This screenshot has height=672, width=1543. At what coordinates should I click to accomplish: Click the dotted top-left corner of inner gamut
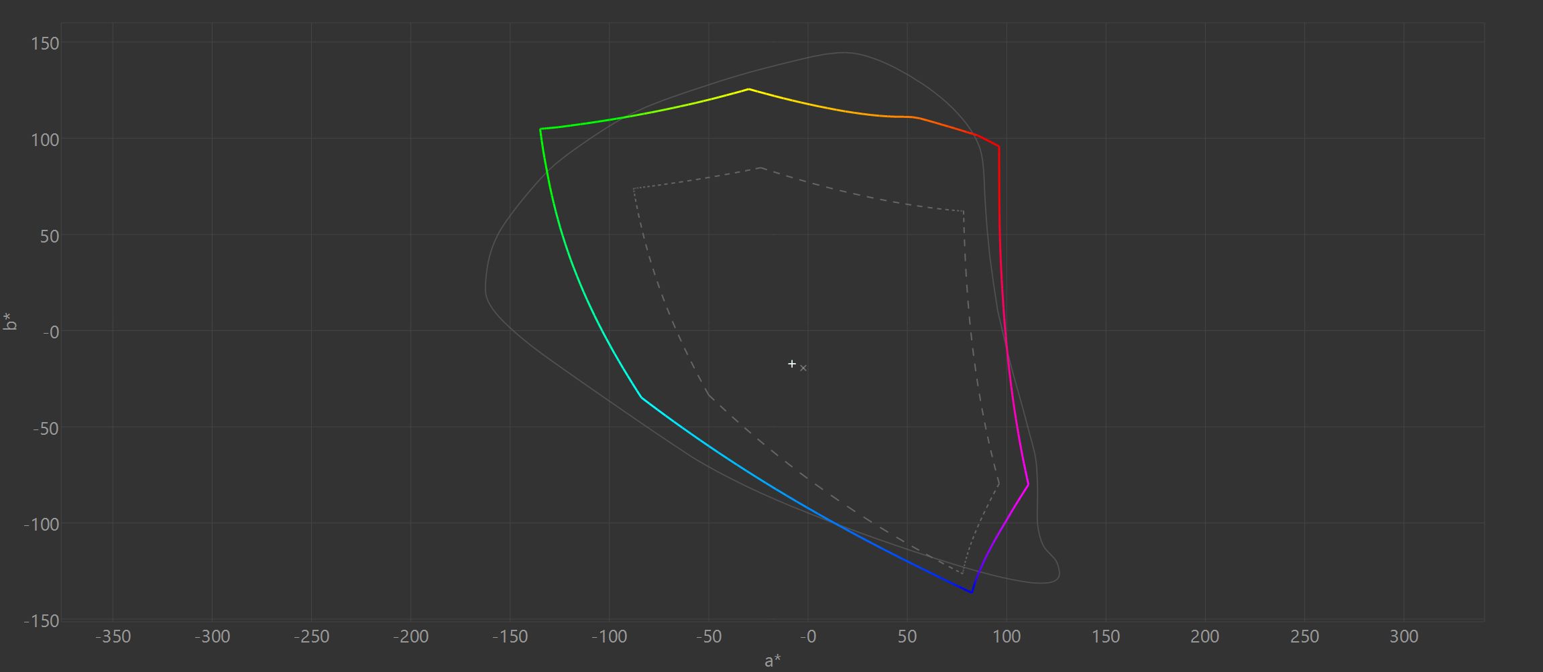[x=634, y=188]
